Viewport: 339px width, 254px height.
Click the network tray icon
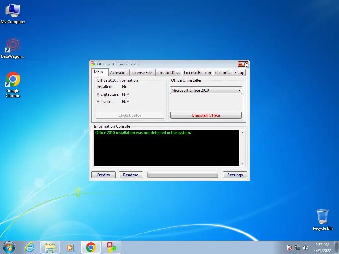(x=298, y=248)
